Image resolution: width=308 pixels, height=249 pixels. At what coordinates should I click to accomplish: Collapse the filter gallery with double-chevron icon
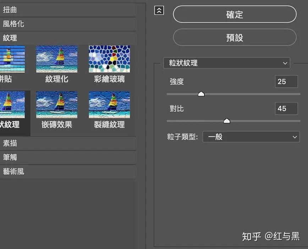[159, 10]
